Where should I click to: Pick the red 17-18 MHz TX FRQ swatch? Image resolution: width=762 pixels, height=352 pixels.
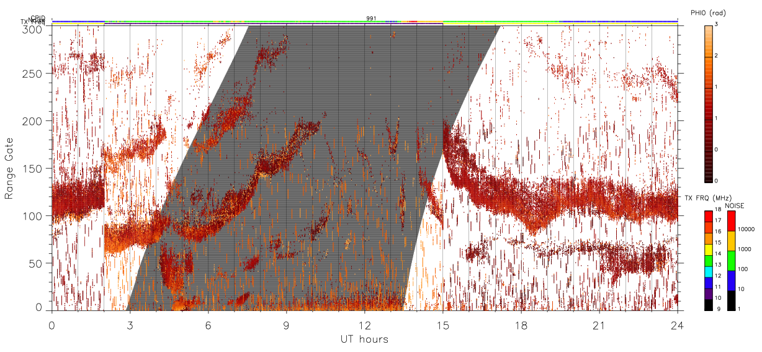tap(709, 217)
